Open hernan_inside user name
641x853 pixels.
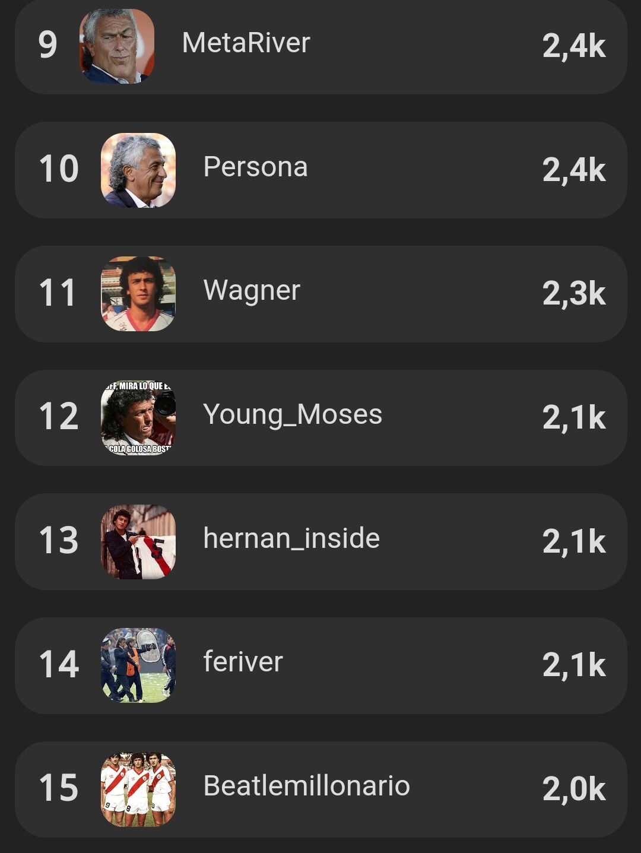coord(291,538)
